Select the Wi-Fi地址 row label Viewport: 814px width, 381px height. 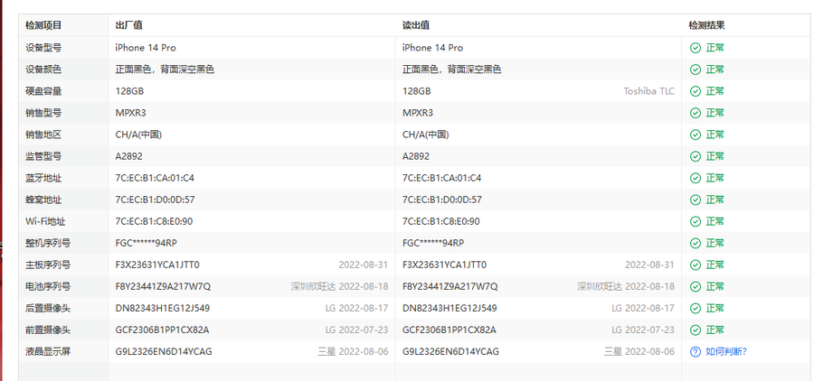point(46,221)
